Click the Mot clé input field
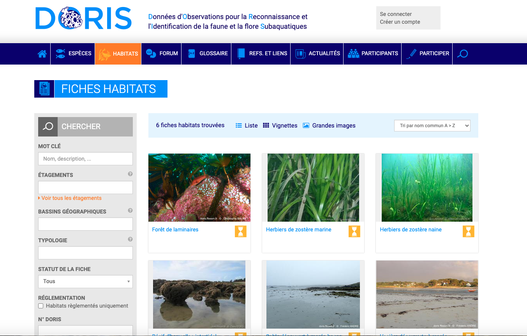The height and width of the screenshot is (336, 527). pos(85,159)
